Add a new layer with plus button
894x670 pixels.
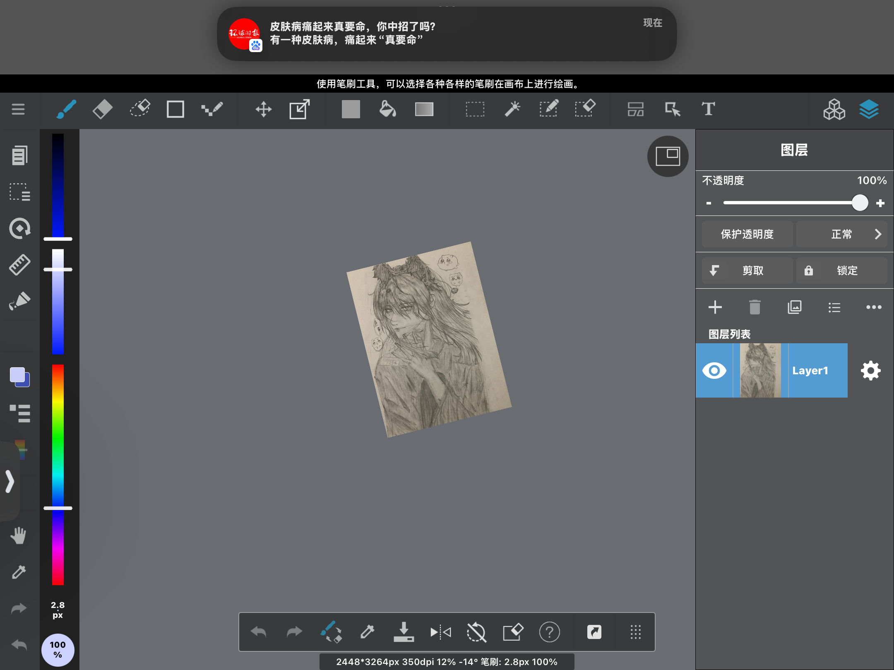(715, 307)
